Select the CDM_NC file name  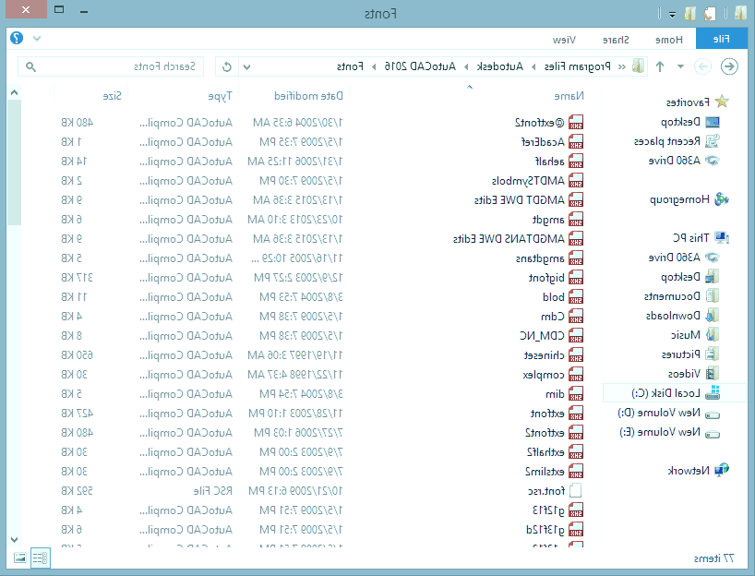point(542,336)
